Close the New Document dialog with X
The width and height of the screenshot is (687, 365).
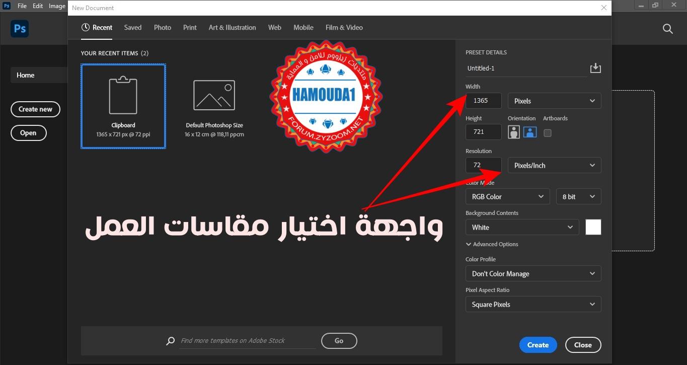(604, 8)
